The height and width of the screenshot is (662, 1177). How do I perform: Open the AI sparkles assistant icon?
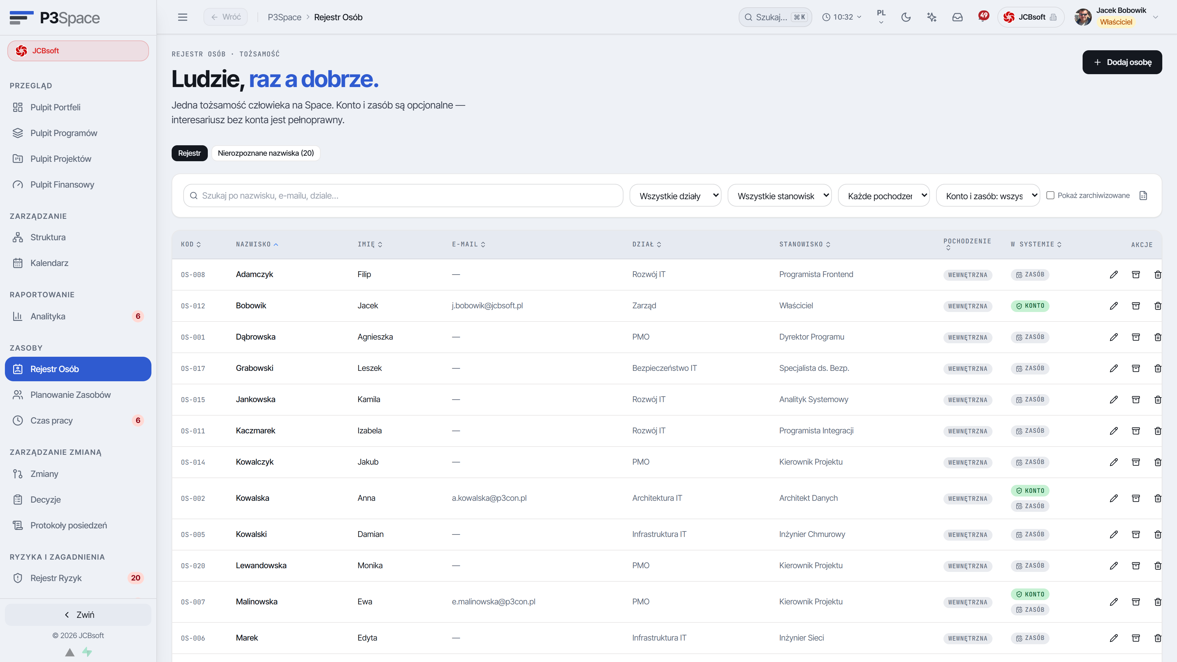coord(931,17)
